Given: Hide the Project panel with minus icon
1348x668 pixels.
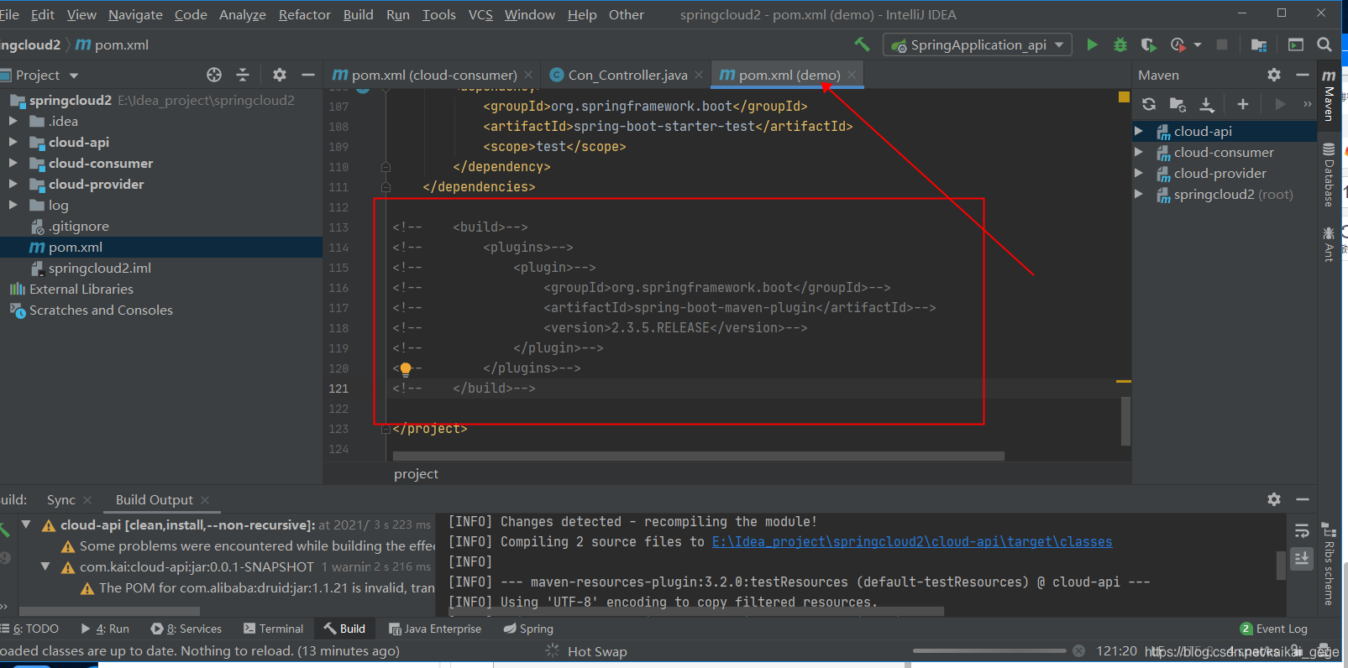Looking at the screenshot, I should click(x=307, y=75).
